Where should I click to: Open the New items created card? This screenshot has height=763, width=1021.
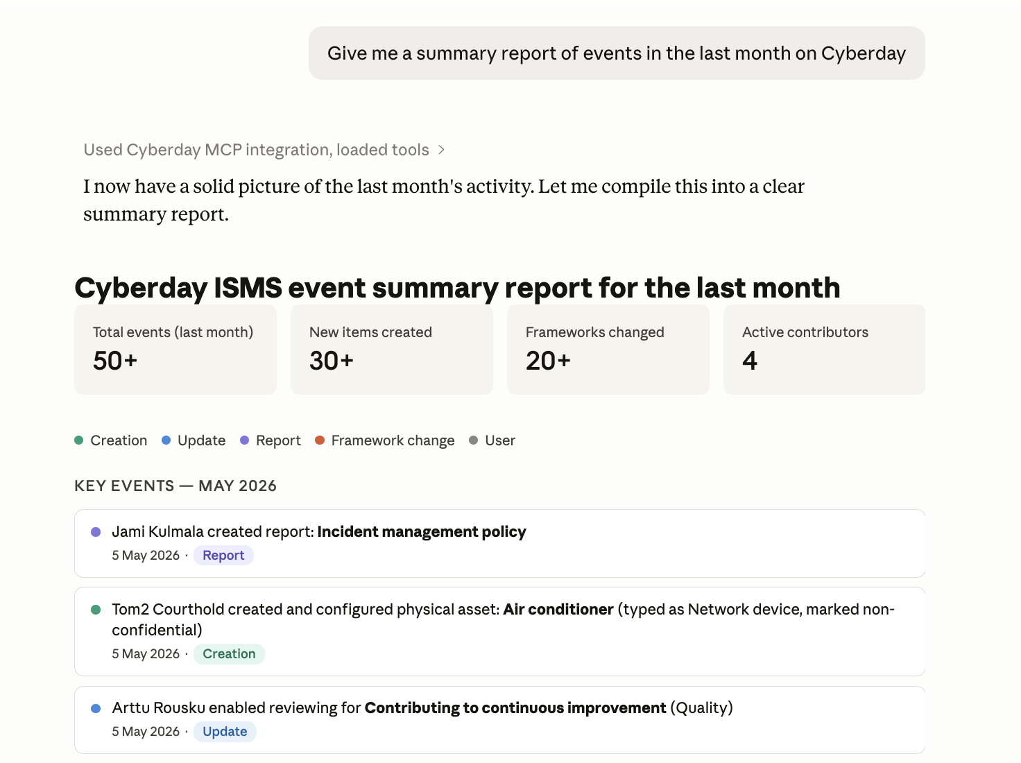pyautogui.click(x=392, y=350)
